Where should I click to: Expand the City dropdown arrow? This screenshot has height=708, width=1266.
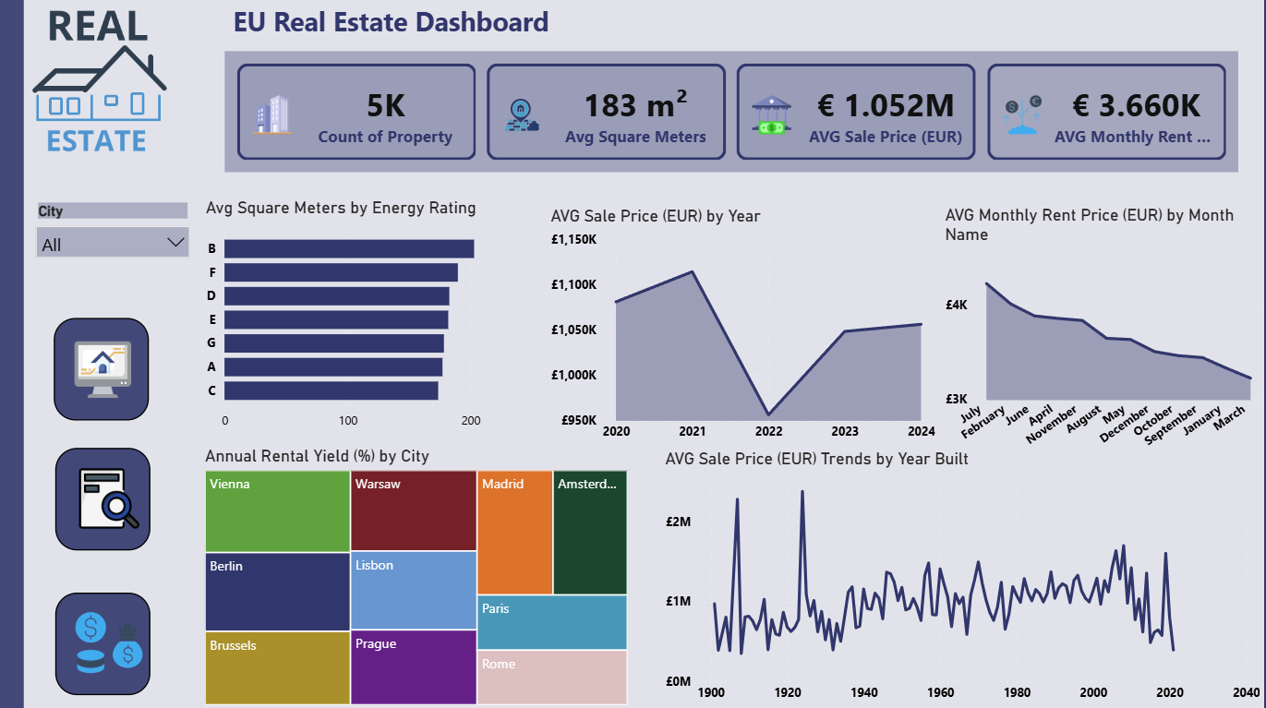[x=175, y=243]
